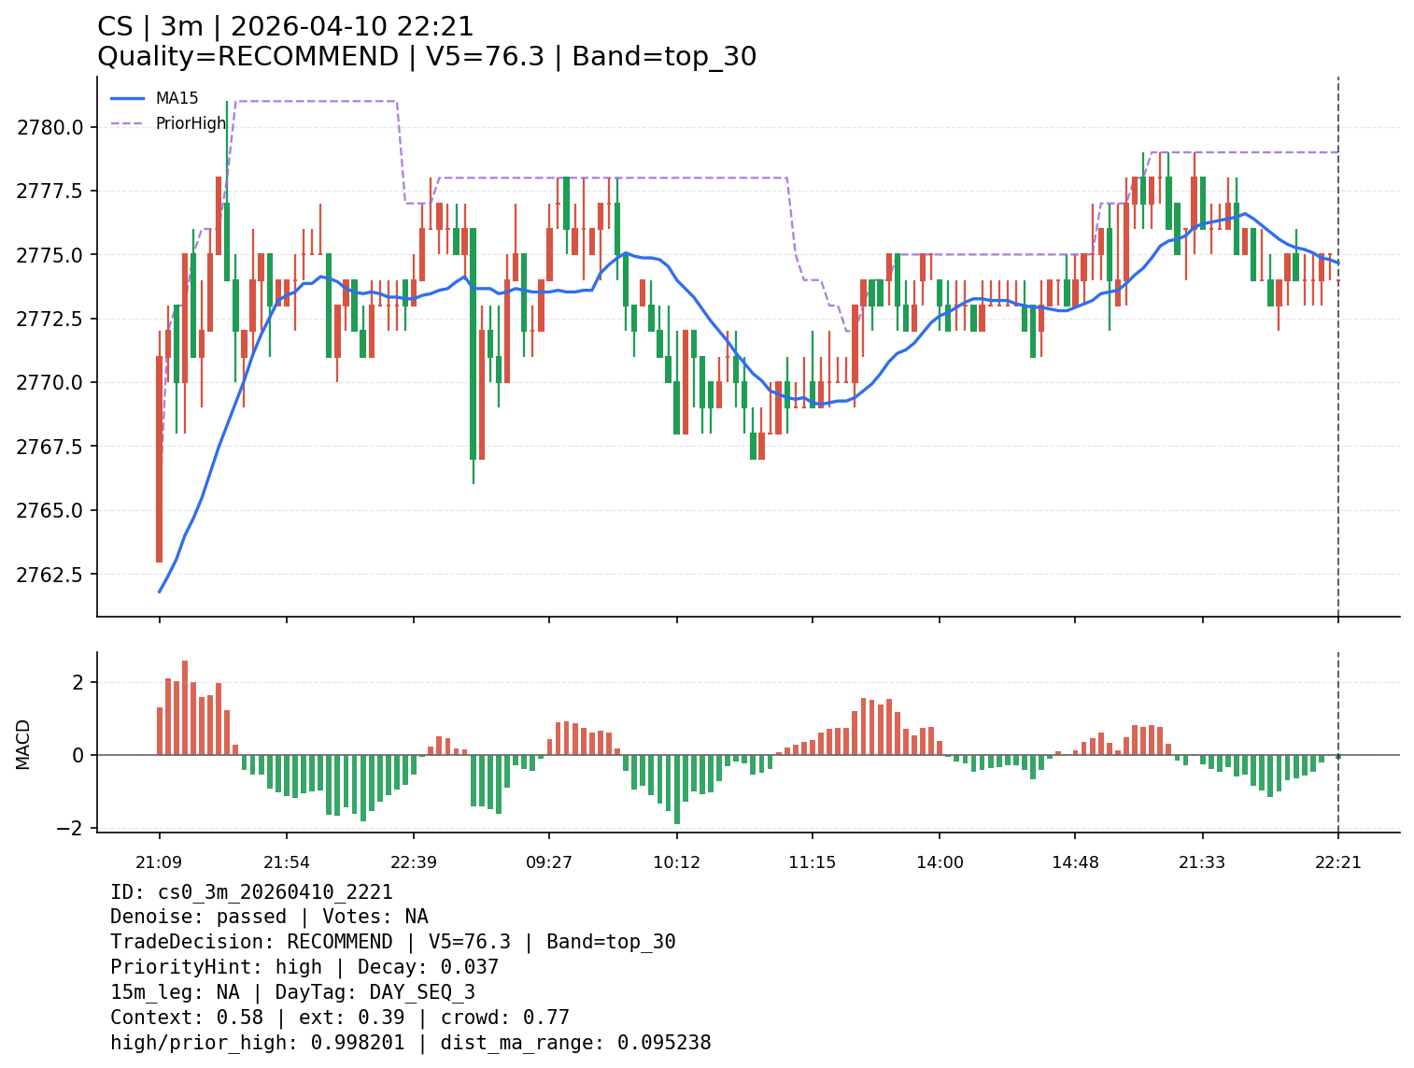Click the PriorHigh legend label

coord(191,123)
